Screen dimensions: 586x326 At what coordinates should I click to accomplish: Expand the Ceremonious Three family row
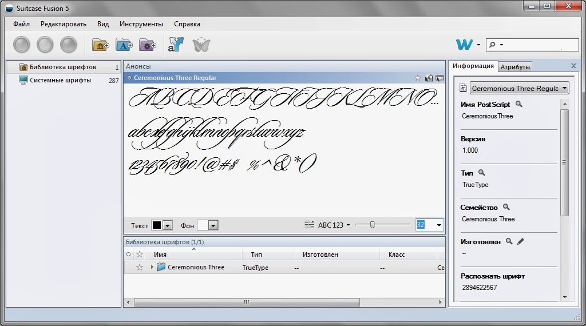point(152,267)
